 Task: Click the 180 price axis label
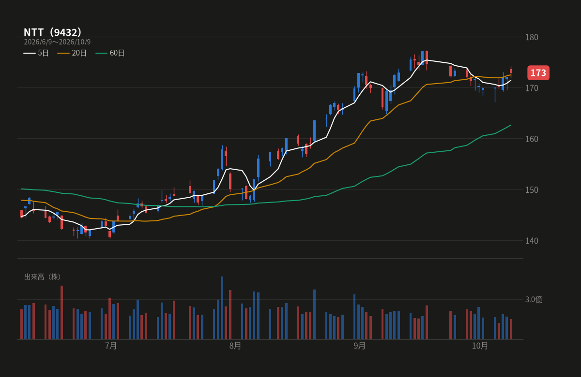pyautogui.click(x=532, y=37)
